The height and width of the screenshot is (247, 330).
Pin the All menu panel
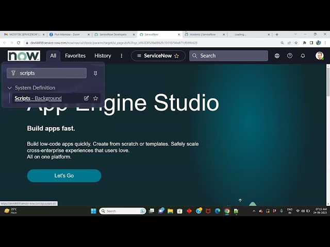coord(95,73)
